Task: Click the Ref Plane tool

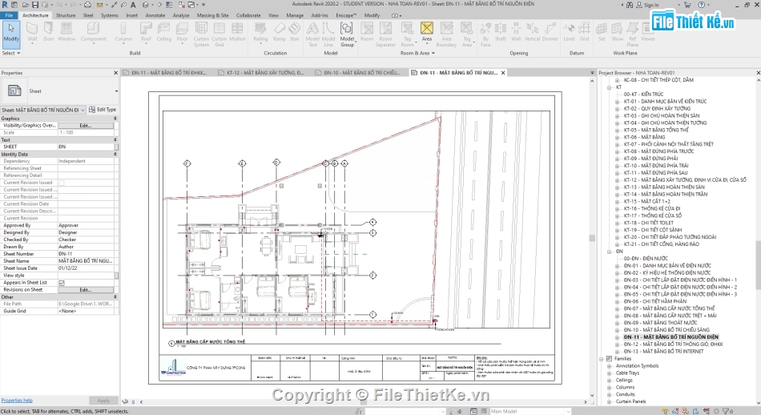Action: [x=632, y=34]
